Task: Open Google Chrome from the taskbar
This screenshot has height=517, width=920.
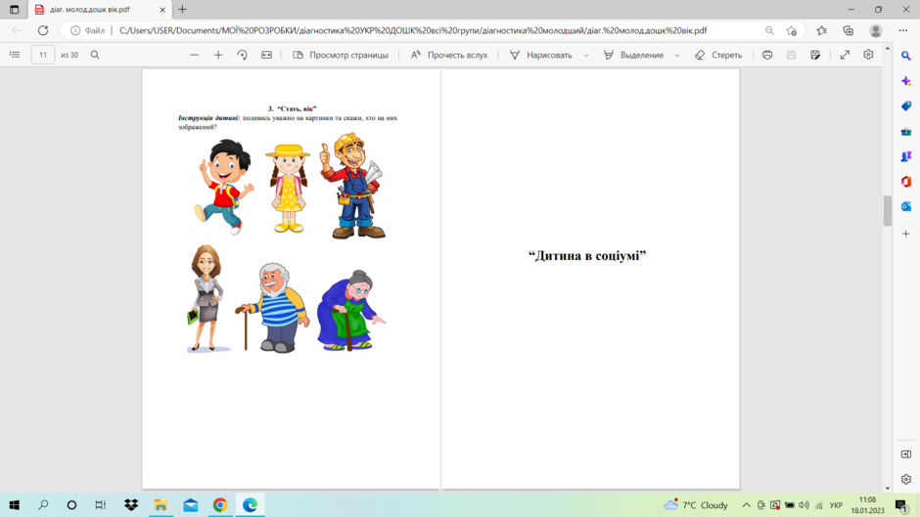Action: [220, 504]
